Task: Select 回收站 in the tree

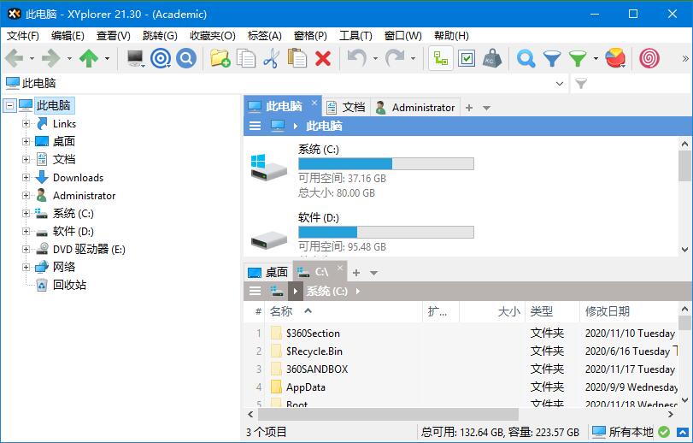Action: click(69, 285)
